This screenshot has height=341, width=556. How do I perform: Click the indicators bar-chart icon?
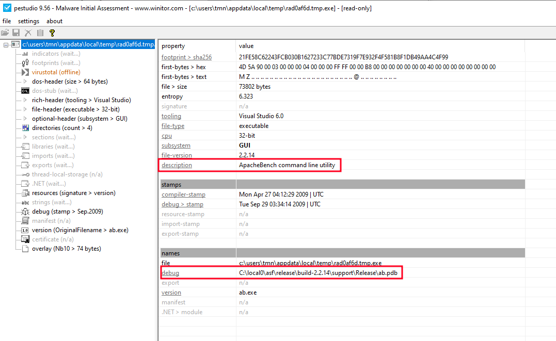(24, 54)
